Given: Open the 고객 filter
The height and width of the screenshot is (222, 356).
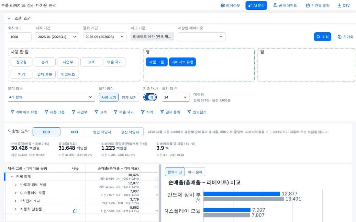Looking at the screenshot, I should click(x=101, y=112).
